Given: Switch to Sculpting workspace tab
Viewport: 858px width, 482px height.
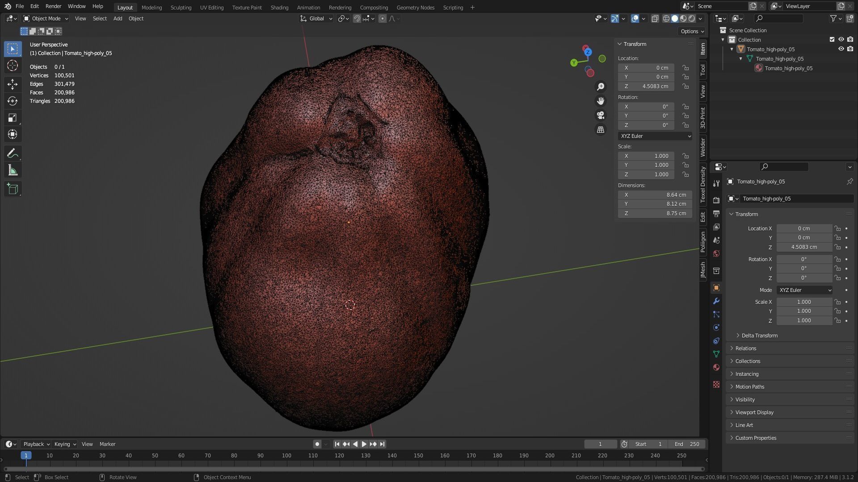Looking at the screenshot, I should click(181, 7).
